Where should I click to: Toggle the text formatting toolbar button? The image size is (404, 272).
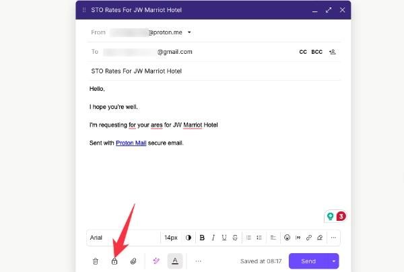click(x=175, y=261)
